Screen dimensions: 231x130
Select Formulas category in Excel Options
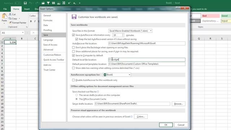54,20
